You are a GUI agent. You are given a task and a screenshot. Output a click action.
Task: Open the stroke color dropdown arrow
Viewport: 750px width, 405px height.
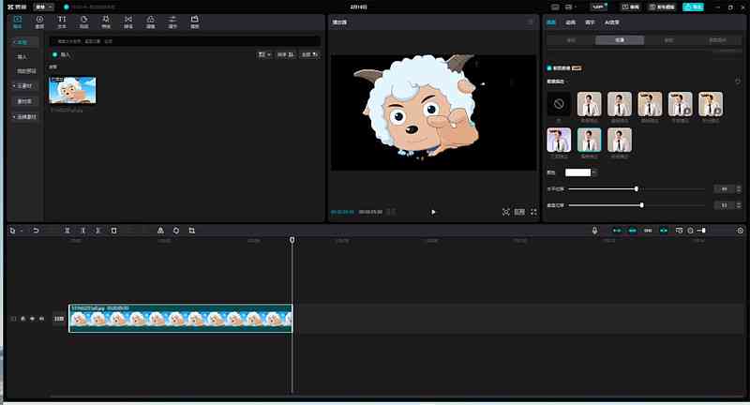tap(593, 172)
